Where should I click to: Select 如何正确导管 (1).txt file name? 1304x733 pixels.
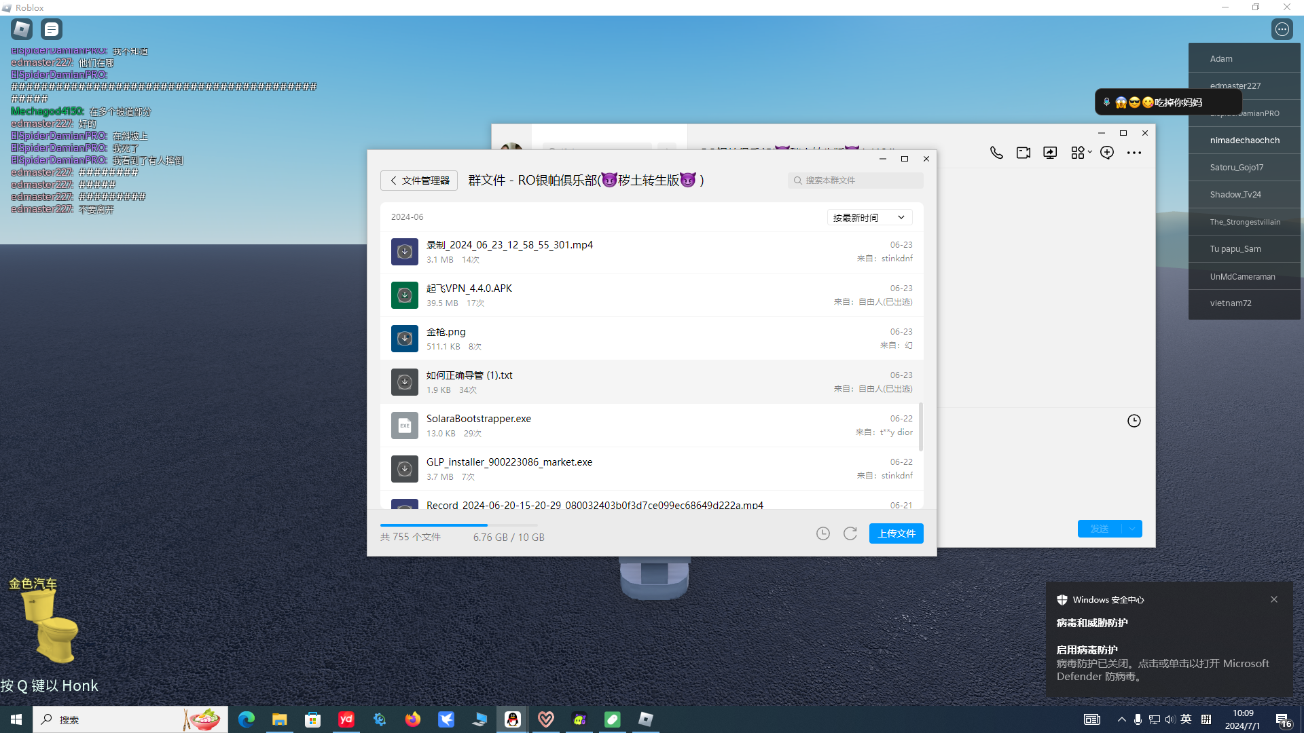tap(469, 375)
